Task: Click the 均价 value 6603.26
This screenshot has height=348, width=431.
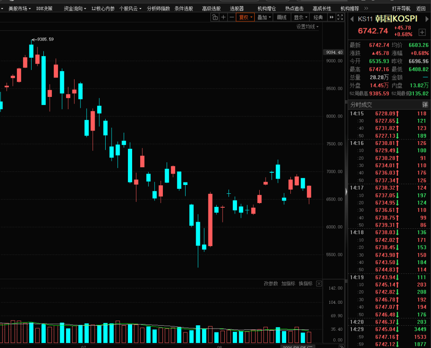Action: coord(418,45)
